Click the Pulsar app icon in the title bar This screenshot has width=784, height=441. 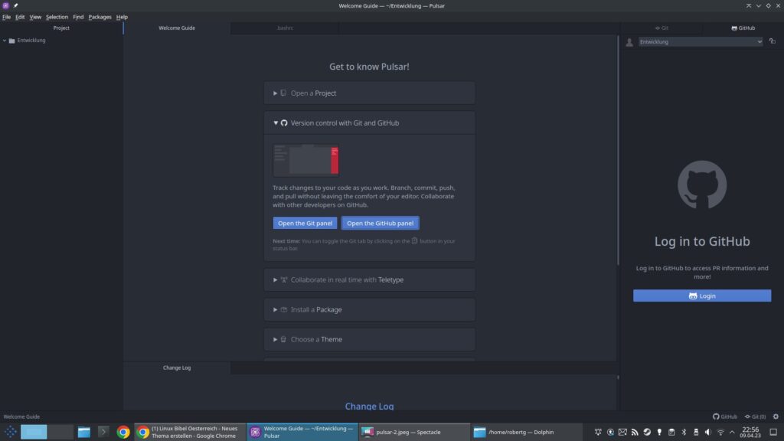click(5, 5)
